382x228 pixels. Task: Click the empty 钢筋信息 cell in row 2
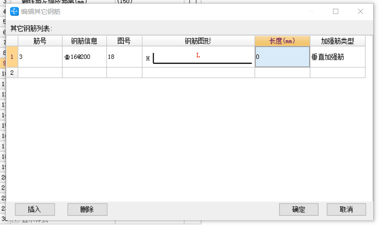tap(84, 73)
